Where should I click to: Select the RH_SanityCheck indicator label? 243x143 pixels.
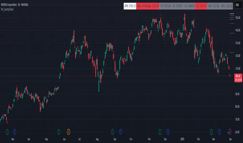point(7,9)
